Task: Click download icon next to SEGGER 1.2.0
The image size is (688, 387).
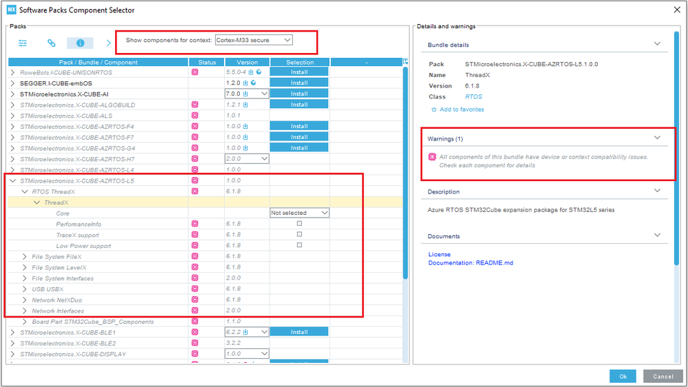Action: [x=245, y=83]
